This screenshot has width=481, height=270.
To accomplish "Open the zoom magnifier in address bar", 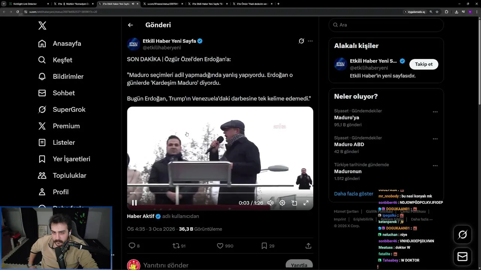I will point(431,12).
